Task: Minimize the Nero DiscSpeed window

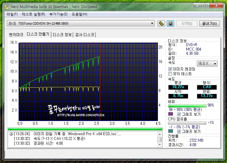Action: coord(197,6)
